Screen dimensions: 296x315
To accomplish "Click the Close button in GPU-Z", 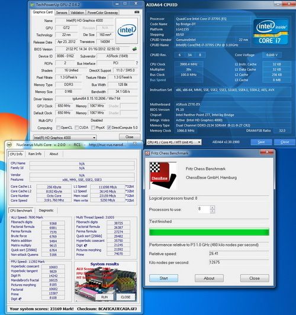I will pos(130,137).
